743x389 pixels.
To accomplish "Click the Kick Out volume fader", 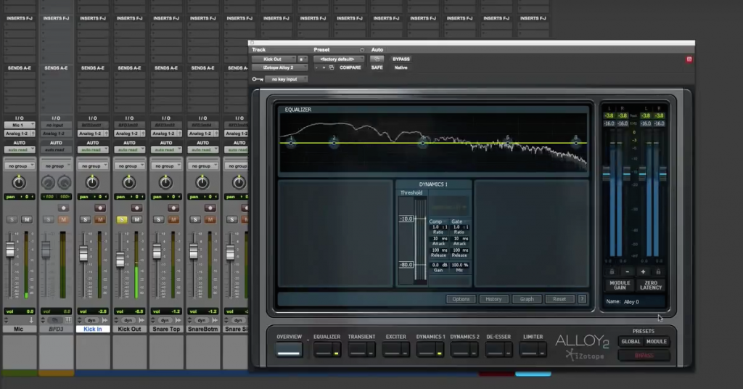I will pos(120,258).
